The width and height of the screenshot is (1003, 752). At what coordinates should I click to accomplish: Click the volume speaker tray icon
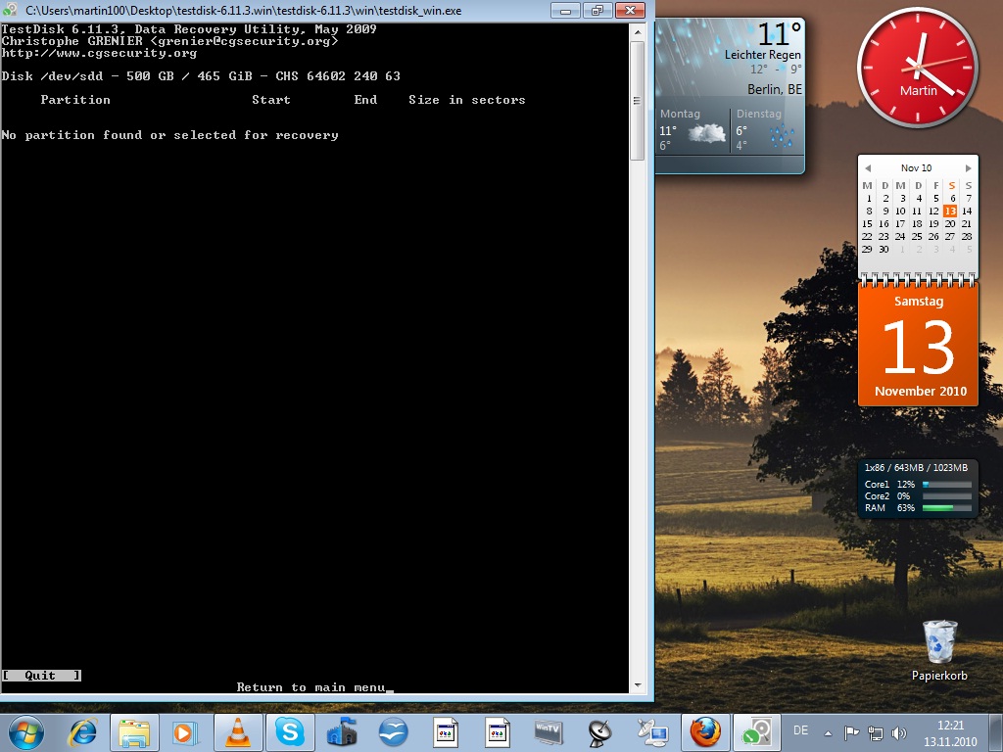[x=899, y=732]
